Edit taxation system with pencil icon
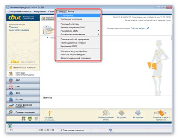The width and height of the screenshot is (178, 138). (148, 29)
